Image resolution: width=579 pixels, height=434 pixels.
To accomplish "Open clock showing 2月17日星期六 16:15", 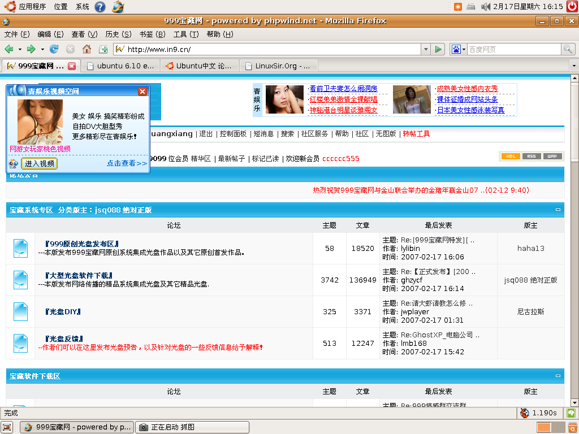I will tap(528, 7).
